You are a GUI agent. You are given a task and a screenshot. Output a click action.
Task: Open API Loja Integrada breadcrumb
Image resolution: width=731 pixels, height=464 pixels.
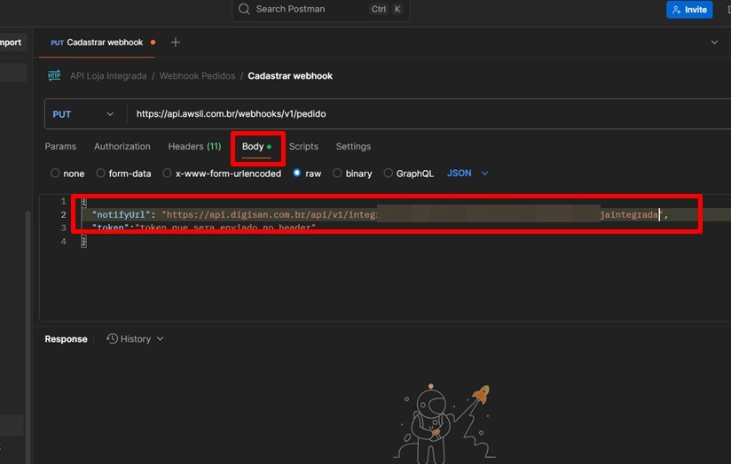[x=108, y=76]
